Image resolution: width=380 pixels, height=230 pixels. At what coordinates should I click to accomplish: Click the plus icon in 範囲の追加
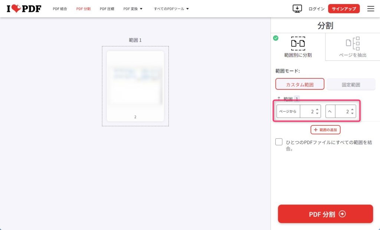(x=315, y=130)
